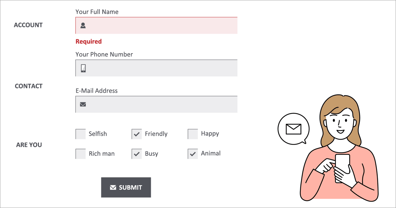This screenshot has height=208, width=396.
Task: Click the ACCOUNT section label
Action: point(28,25)
